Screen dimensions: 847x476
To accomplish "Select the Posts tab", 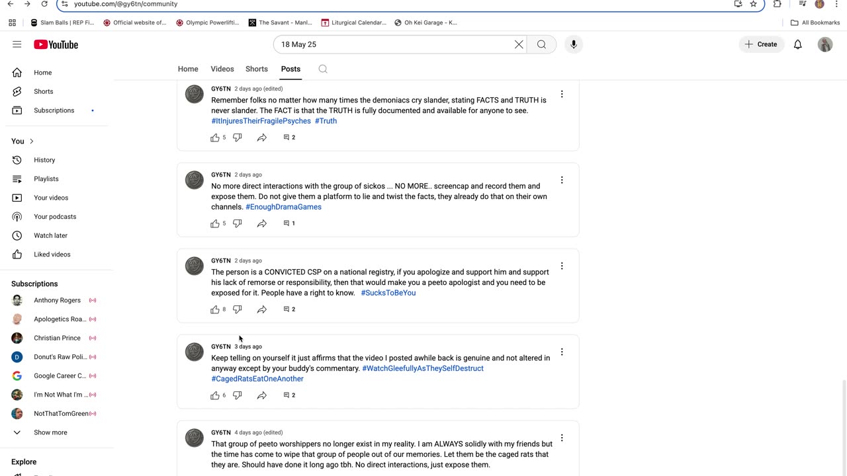I will coord(290,69).
